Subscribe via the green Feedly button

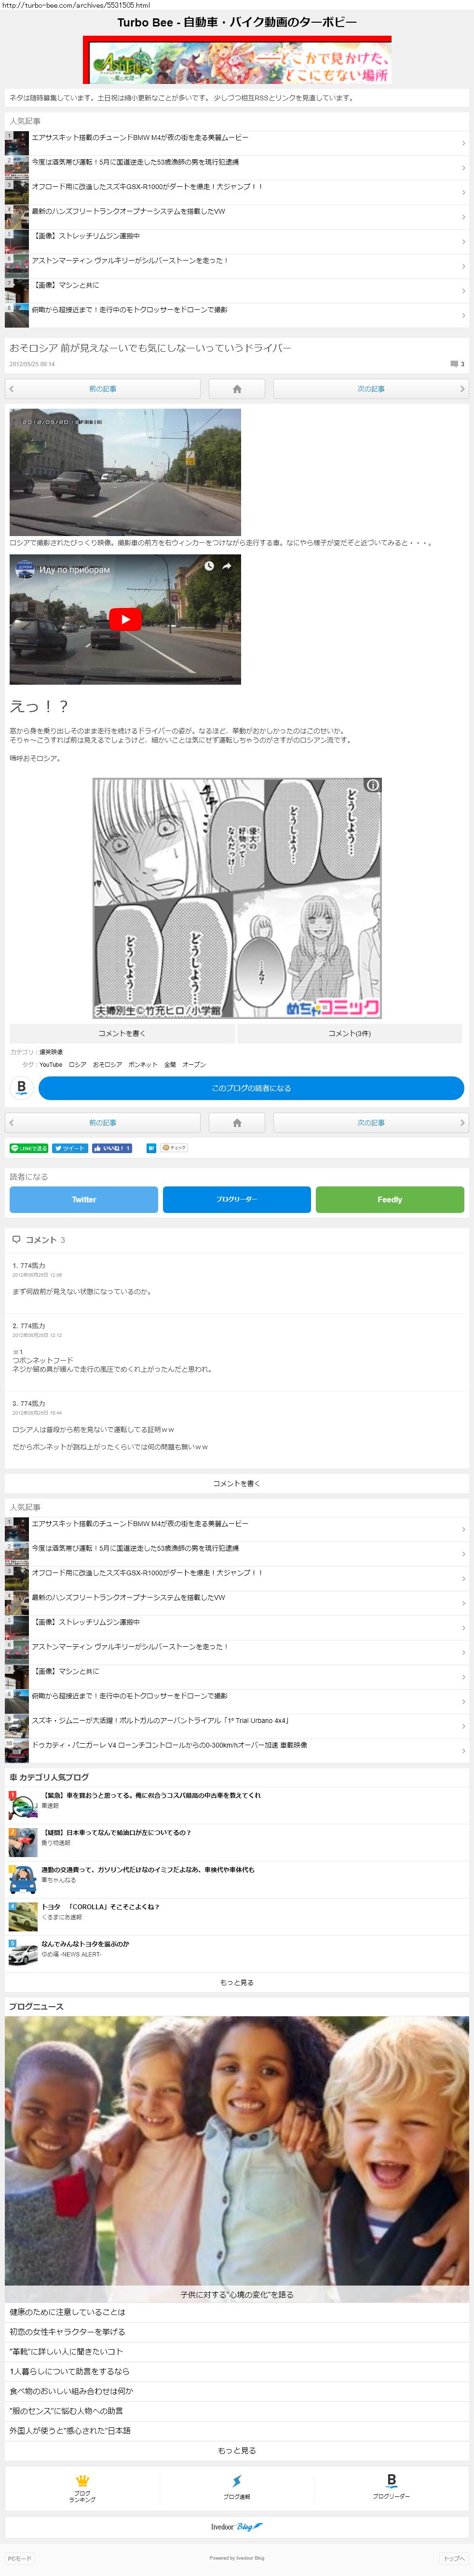tap(390, 1199)
